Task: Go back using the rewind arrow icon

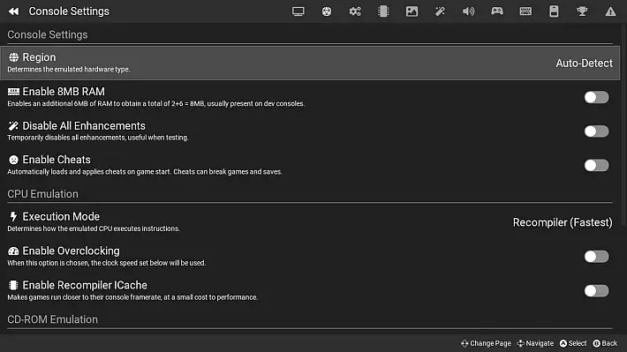Action: (x=13, y=11)
